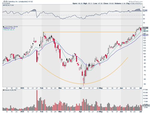Click the Jun date label under the volume panel
The width and height of the screenshot is (150, 113).
(121, 111)
